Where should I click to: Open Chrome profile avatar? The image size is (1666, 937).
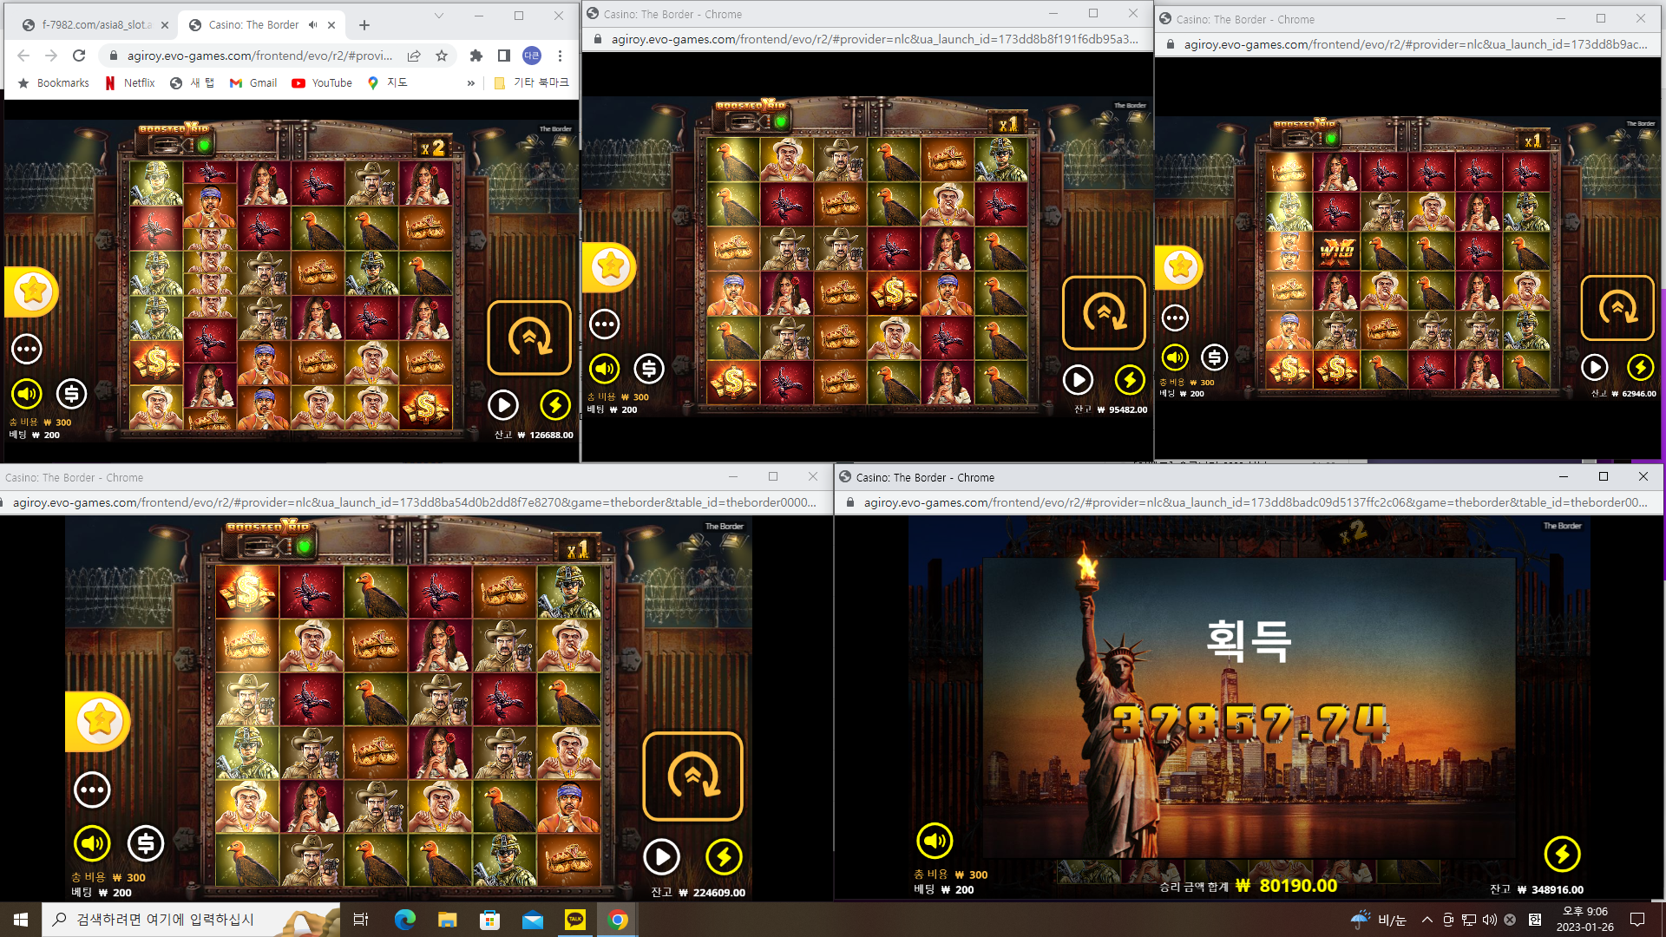532,56
